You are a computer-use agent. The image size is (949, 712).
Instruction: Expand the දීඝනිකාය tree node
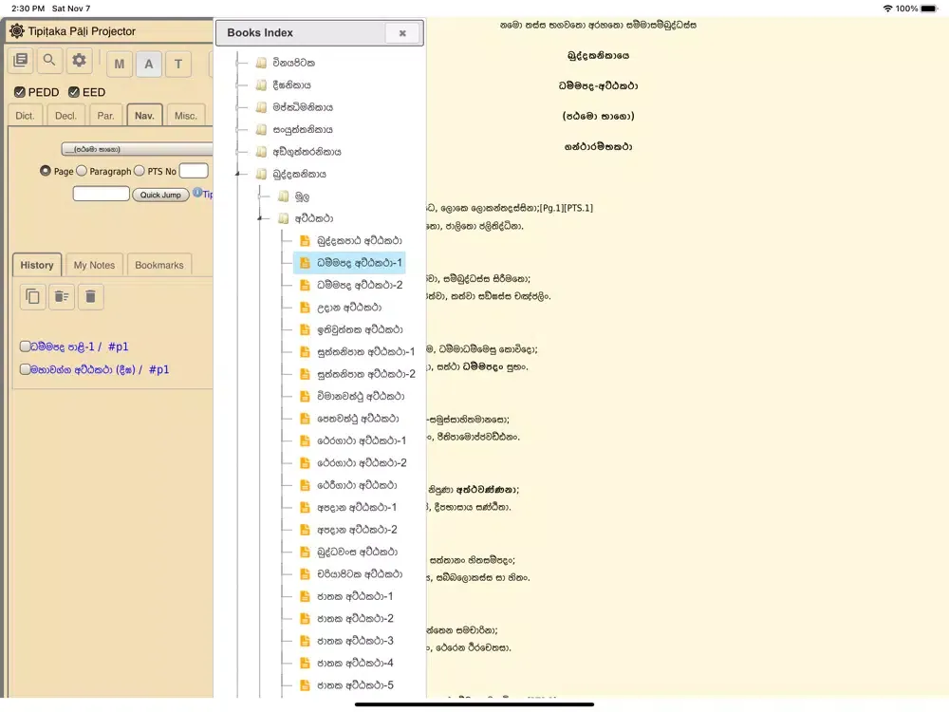(240, 85)
